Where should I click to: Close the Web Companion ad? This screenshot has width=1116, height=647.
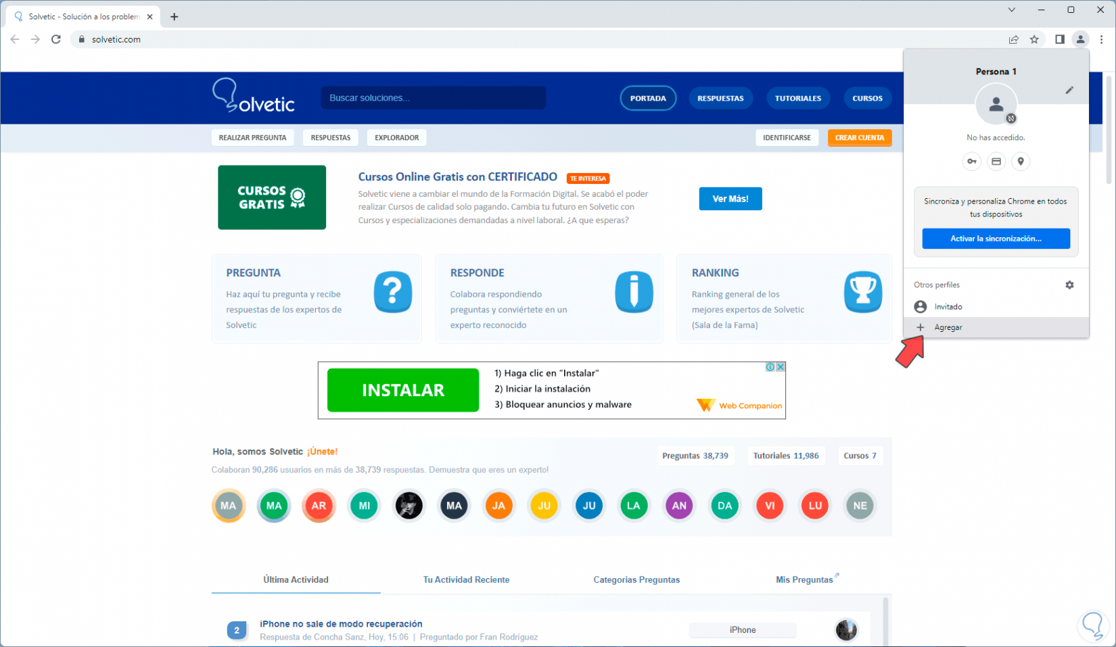781,367
